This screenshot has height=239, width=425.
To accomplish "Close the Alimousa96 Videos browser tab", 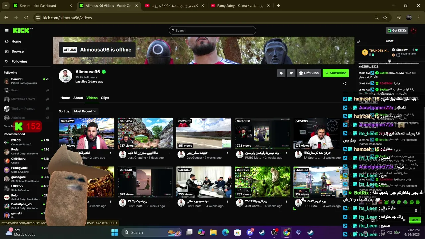I will (136, 6).
